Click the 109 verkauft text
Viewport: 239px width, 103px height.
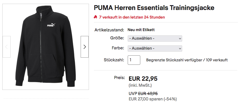click(217, 60)
